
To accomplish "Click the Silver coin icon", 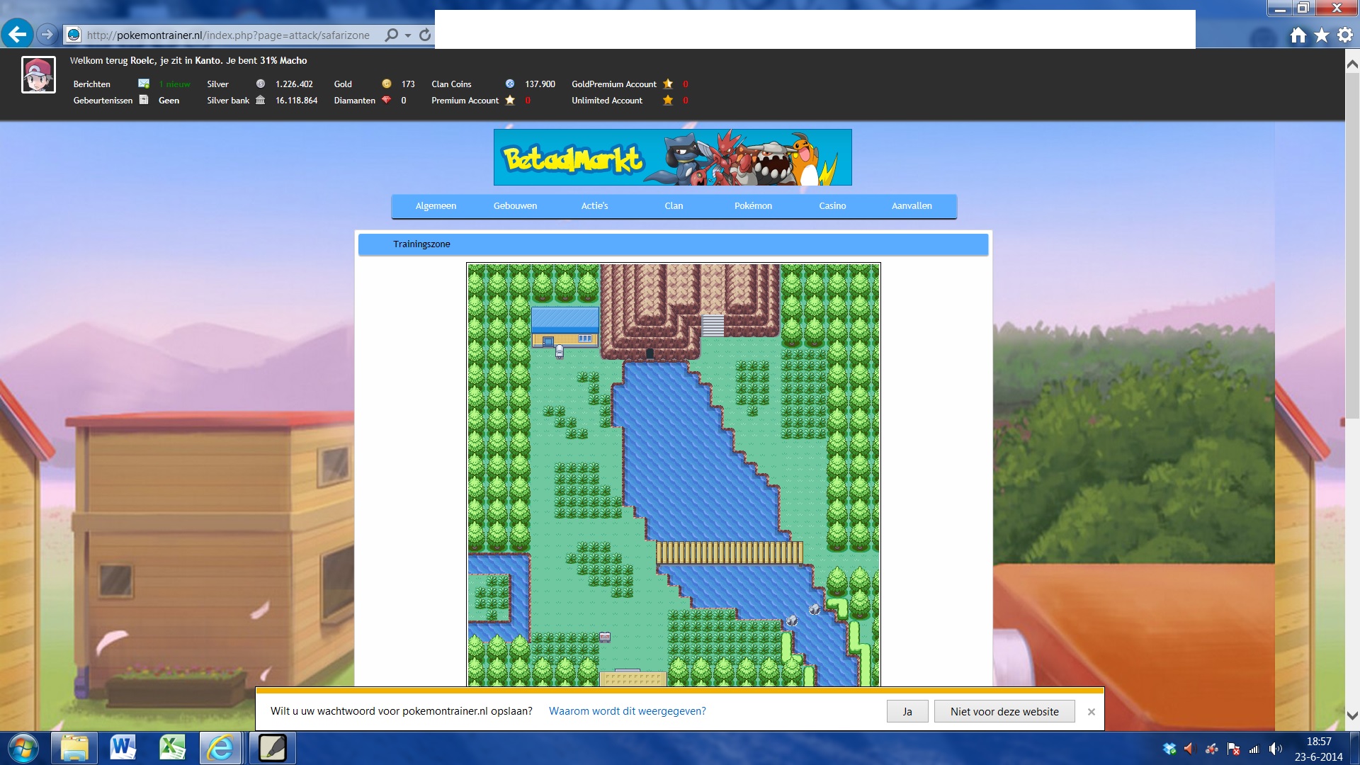I will coord(261,84).
